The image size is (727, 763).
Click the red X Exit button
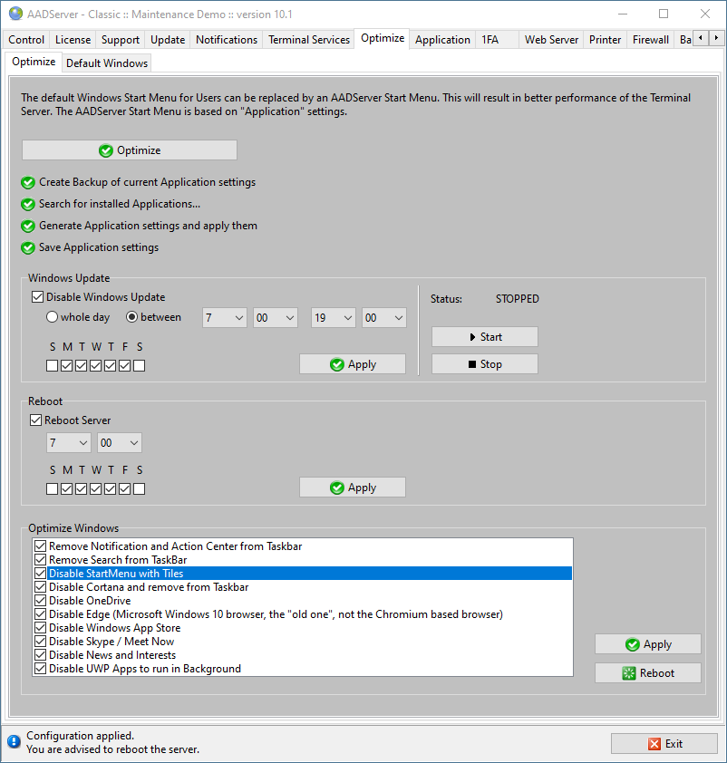pyautogui.click(x=664, y=744)
